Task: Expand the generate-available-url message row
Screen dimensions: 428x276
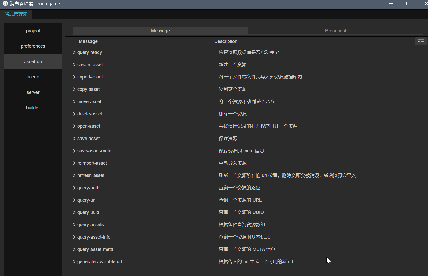Action: [x=74, y=262]
